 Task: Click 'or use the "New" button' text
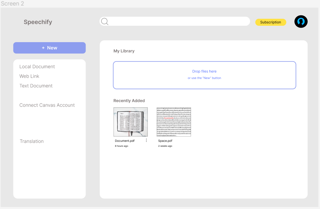point(204,78)
